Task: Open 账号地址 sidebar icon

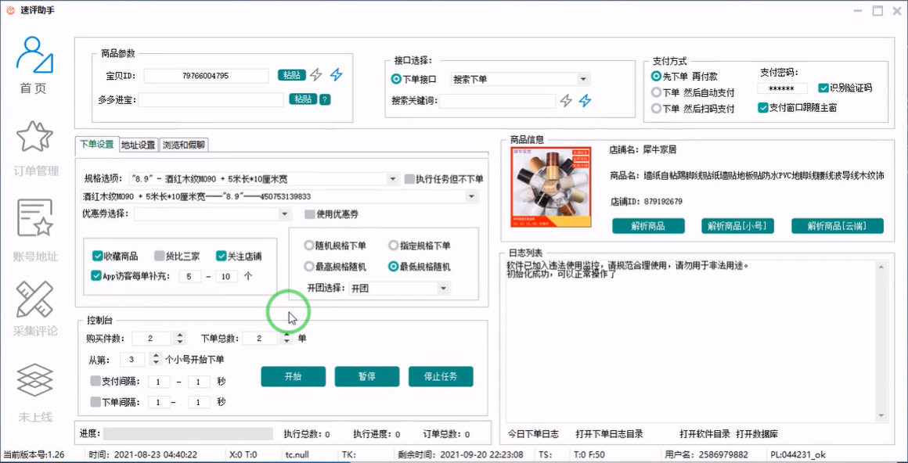Action: (x=34, y=218)
